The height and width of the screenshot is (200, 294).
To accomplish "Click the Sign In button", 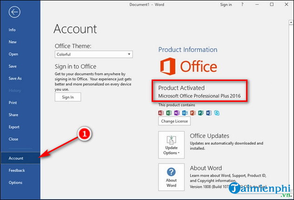I will 68,97.
